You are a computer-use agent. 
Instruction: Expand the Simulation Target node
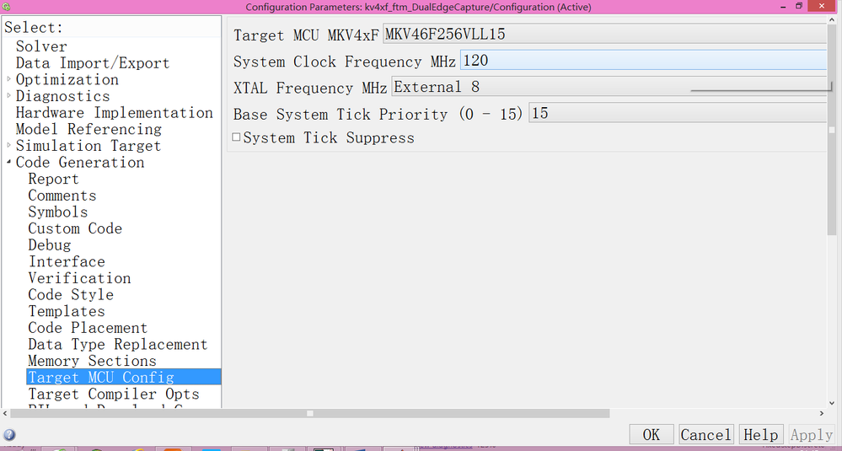[9, 146]
